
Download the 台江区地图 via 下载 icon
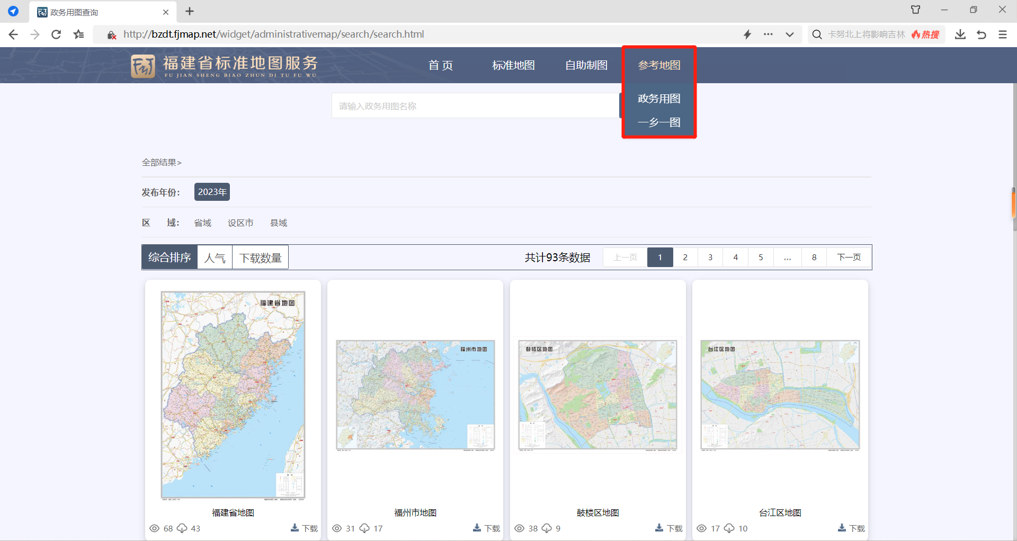[x=851, y=528]
